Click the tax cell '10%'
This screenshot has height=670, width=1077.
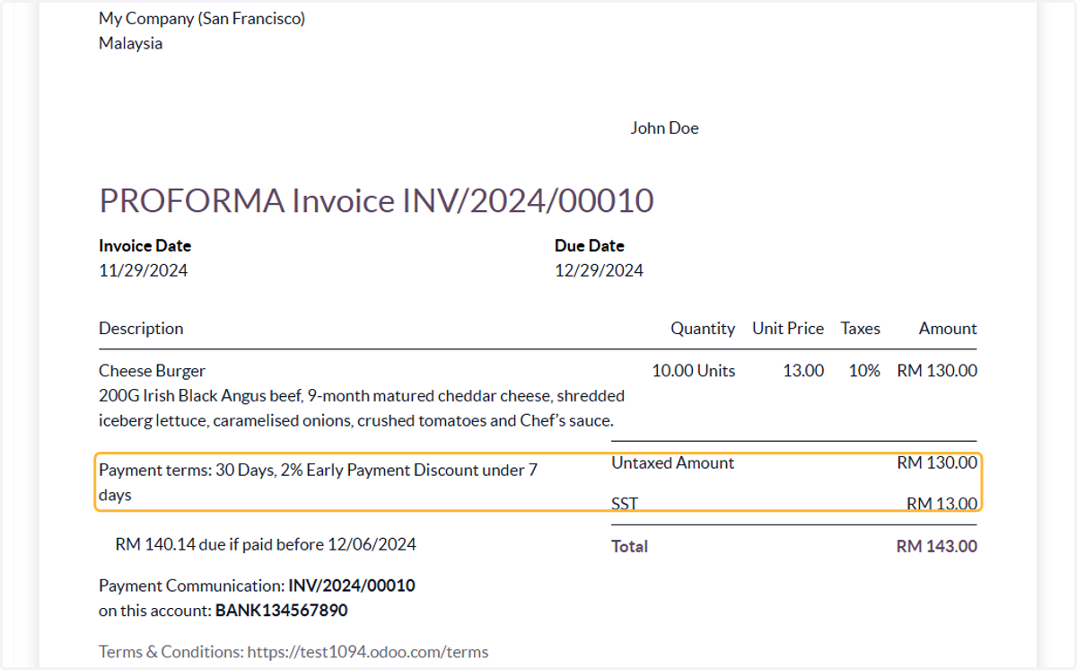pos(864,371)
